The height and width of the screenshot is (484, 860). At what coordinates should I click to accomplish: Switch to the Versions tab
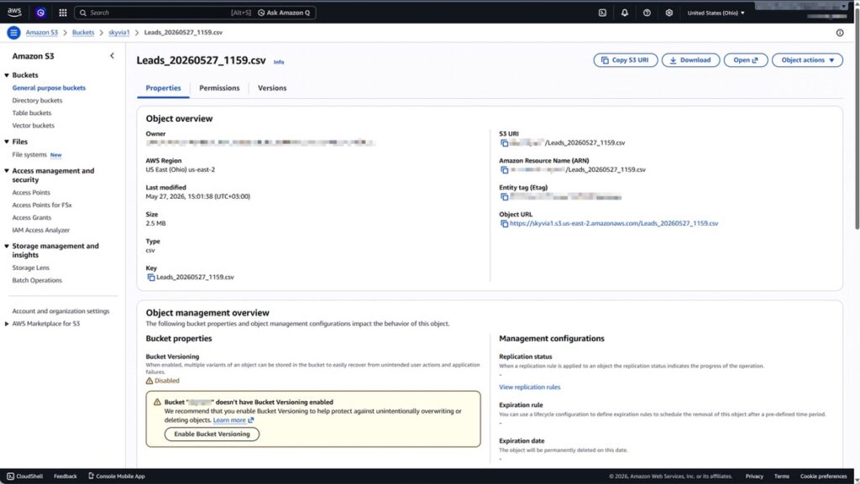click(272, 88)
